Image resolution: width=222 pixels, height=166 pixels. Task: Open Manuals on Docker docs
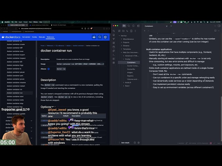(x=42, y=37)
